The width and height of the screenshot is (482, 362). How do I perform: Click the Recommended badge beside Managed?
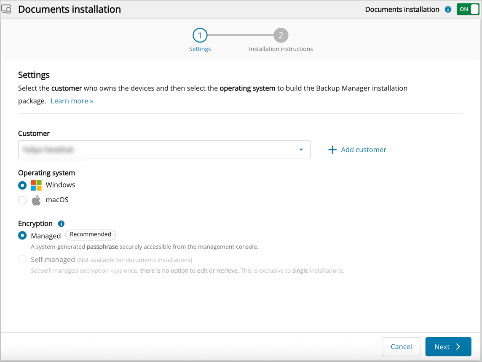point(91,235)
